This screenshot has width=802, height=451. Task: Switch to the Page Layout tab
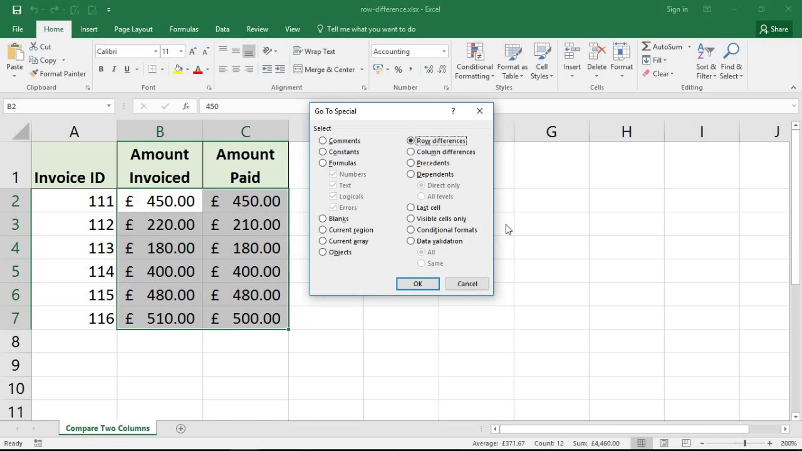tap(133, 29)
